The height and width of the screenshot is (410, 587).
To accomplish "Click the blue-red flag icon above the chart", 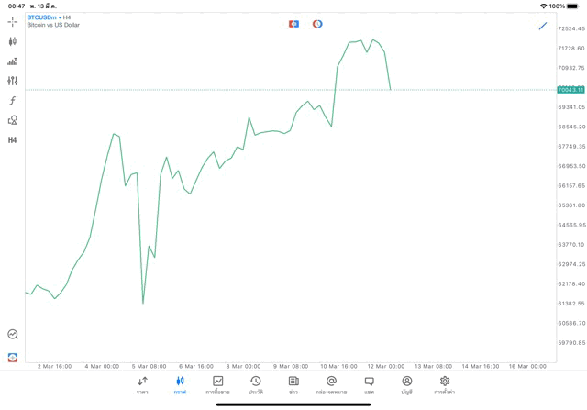I will click(x=293, y=24).
